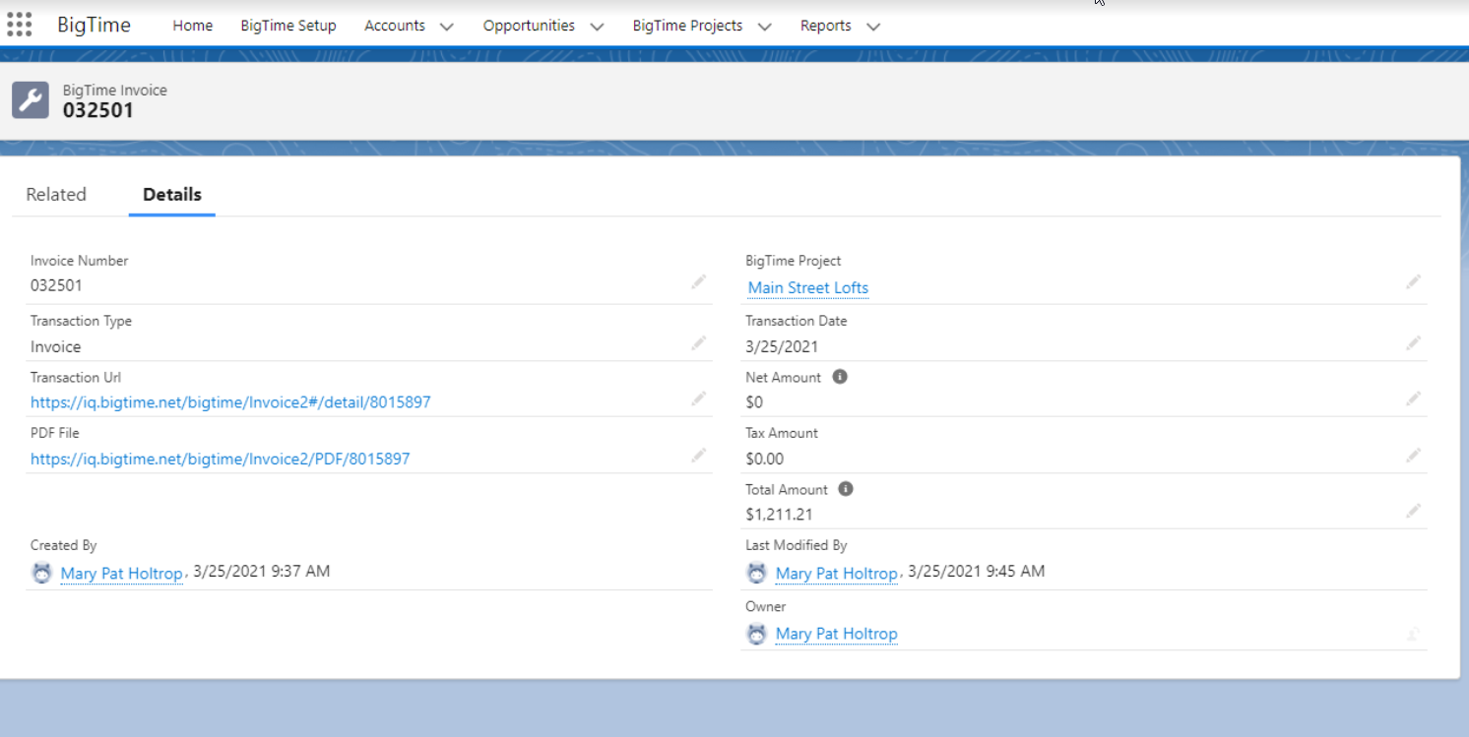The width and height of the screenshot is (1469, 737).
Task: Show Net Amount info tooltip icon
Action: pos(840,376)
